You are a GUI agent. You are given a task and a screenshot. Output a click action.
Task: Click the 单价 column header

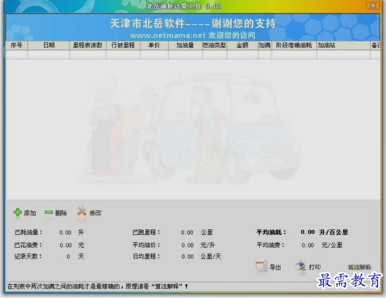(154, 45)
